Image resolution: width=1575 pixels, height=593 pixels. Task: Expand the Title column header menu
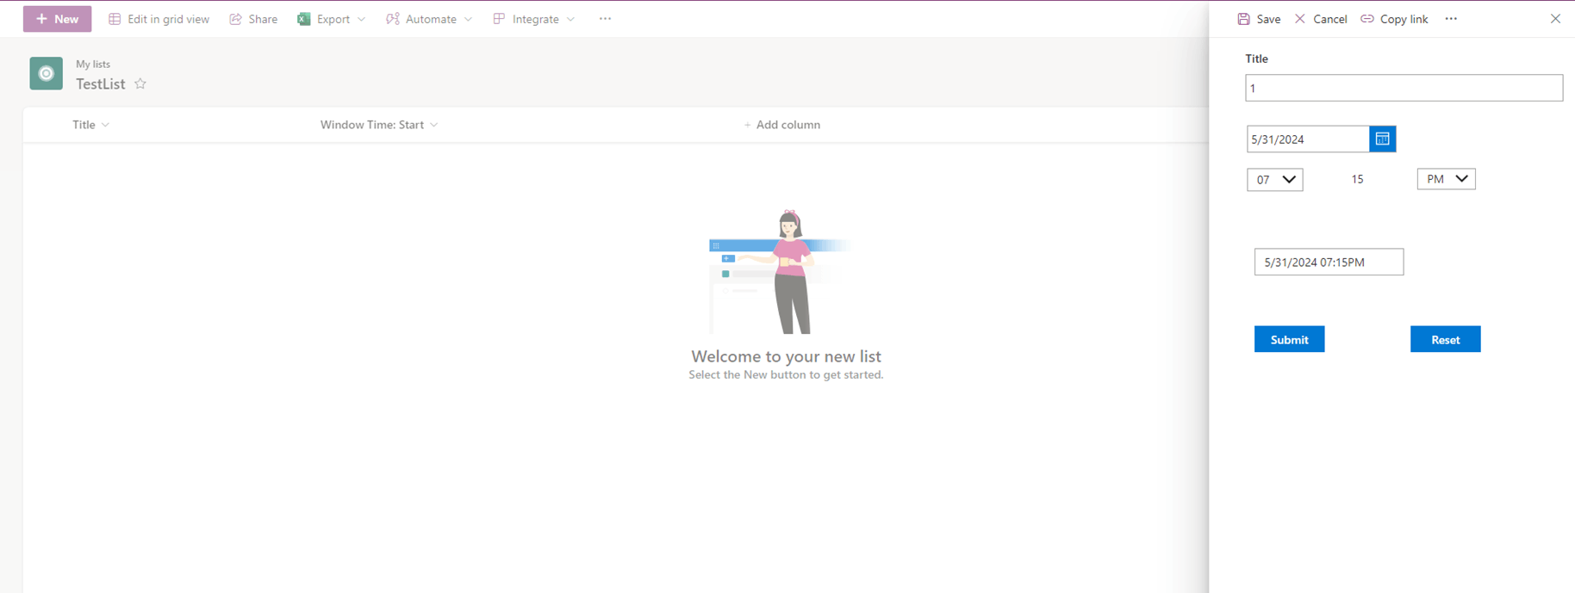point(91,125)
